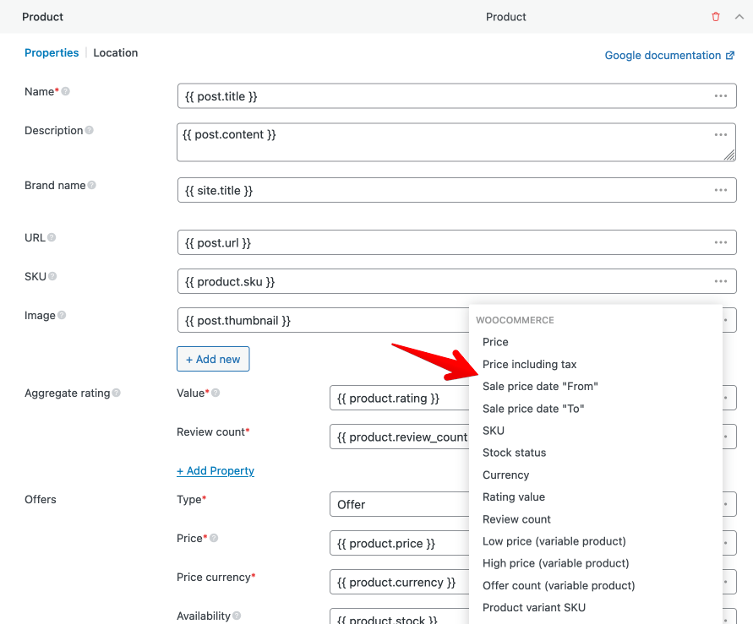753x624 pixels.
Task: Grab the Description textarea resize handle
Action: [729, 155]
